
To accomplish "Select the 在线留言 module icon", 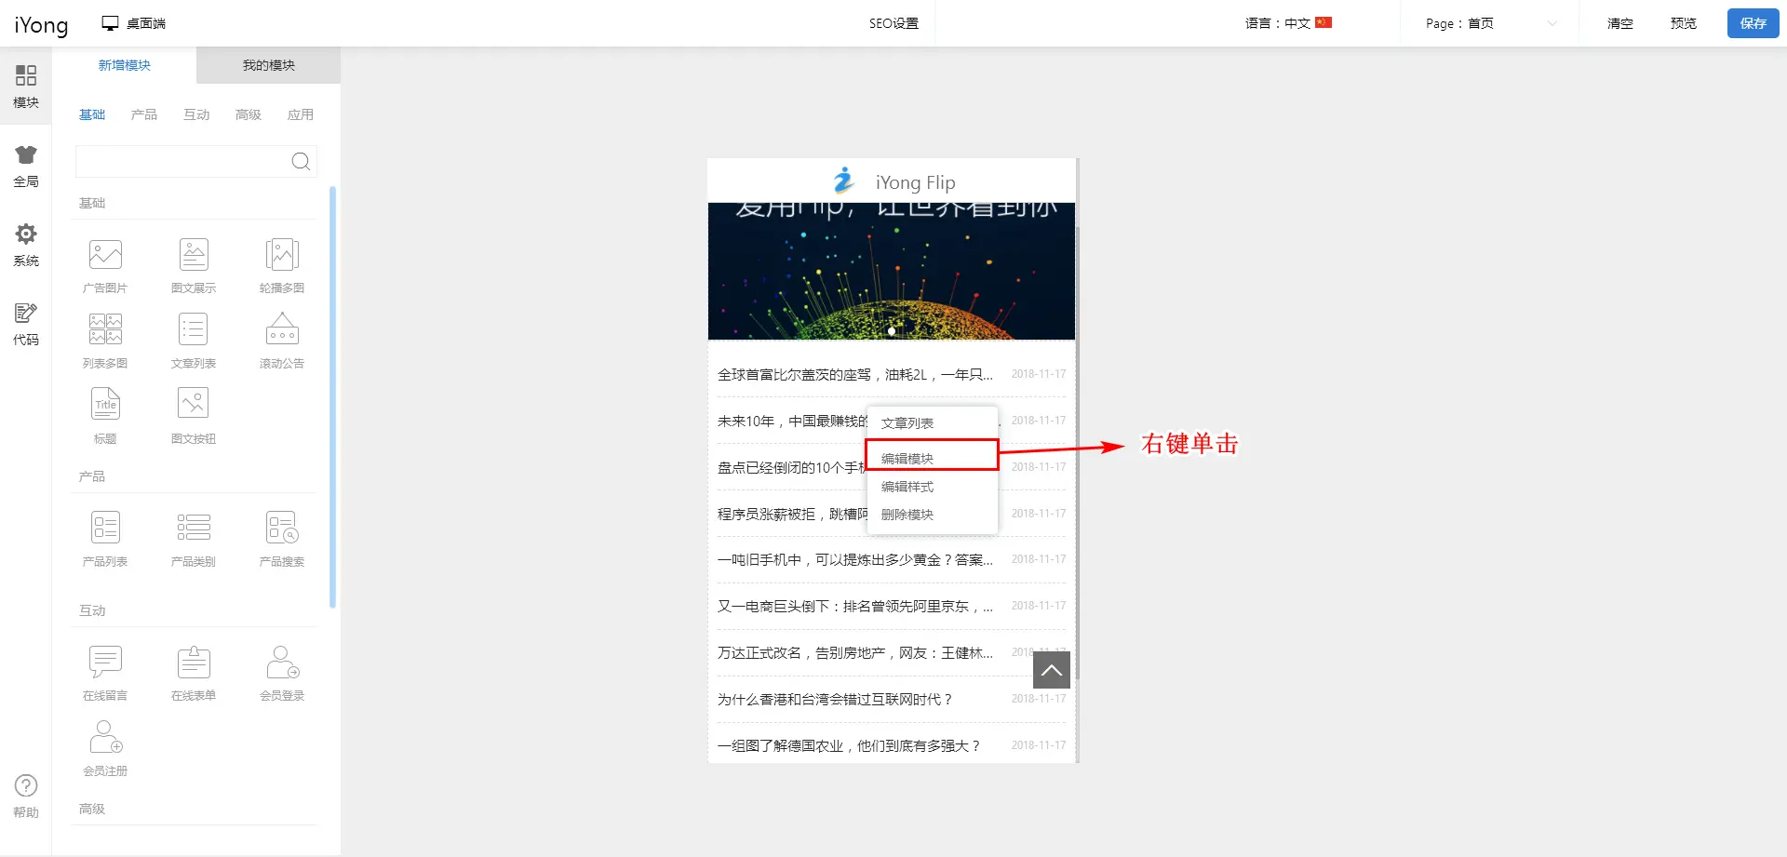I will pos(105,663).
